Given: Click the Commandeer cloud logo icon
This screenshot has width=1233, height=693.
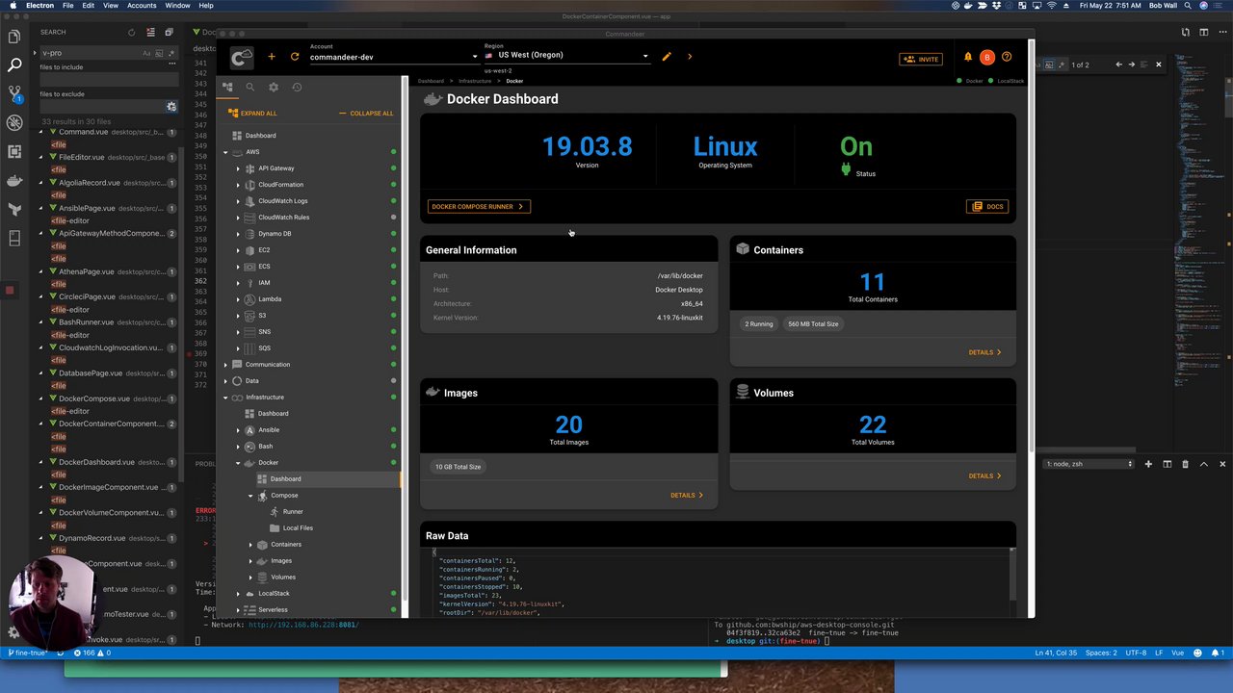Looking at the screenshot, I should coord(242,58).
